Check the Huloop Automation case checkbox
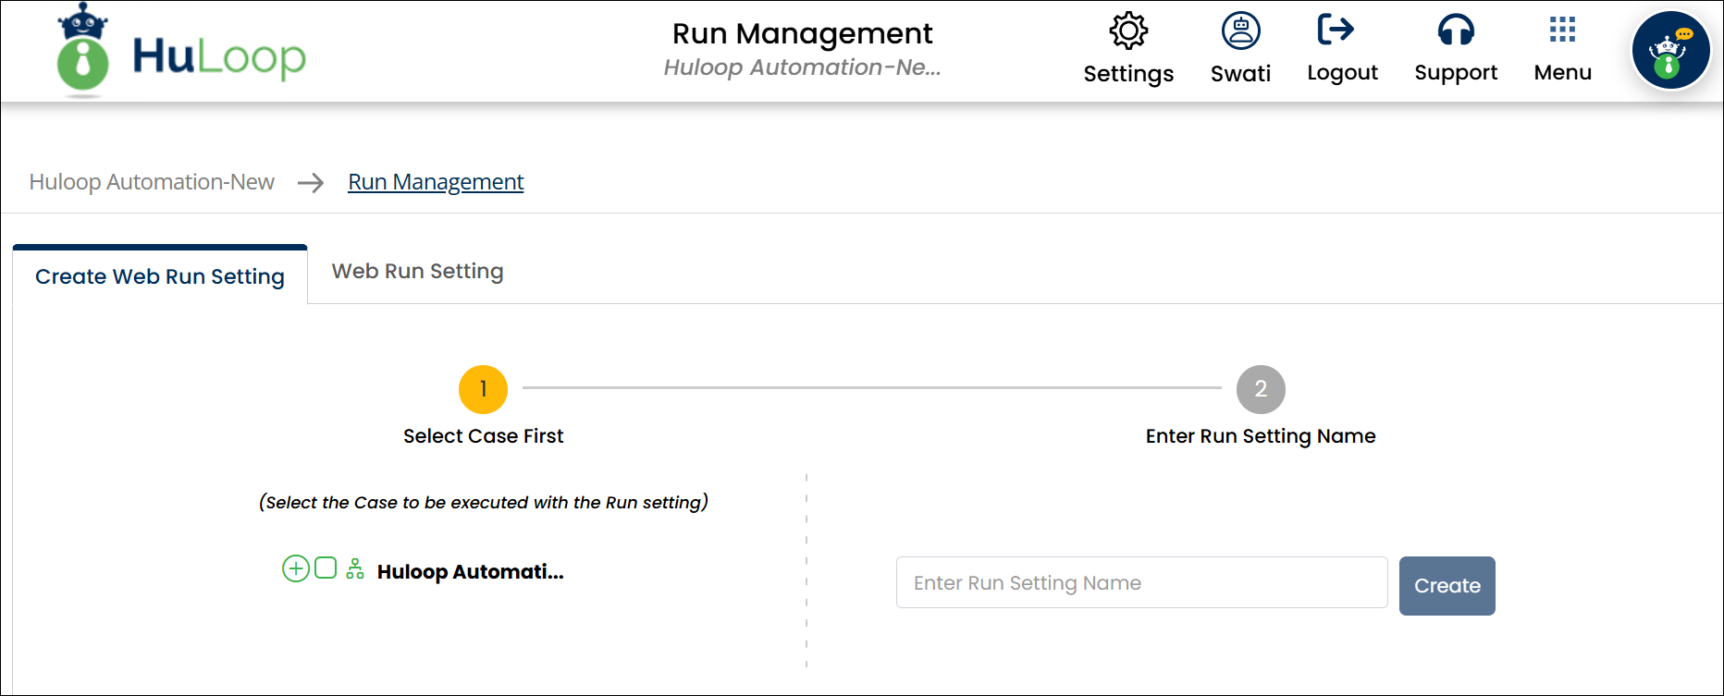1724x696 pixels. [x=326, y=568]
